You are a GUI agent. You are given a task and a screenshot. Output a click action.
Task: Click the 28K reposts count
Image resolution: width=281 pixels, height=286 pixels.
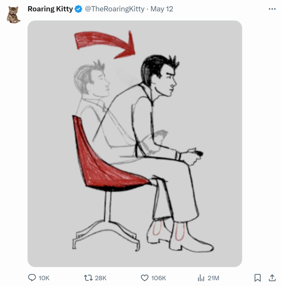(x=101, y=278)
